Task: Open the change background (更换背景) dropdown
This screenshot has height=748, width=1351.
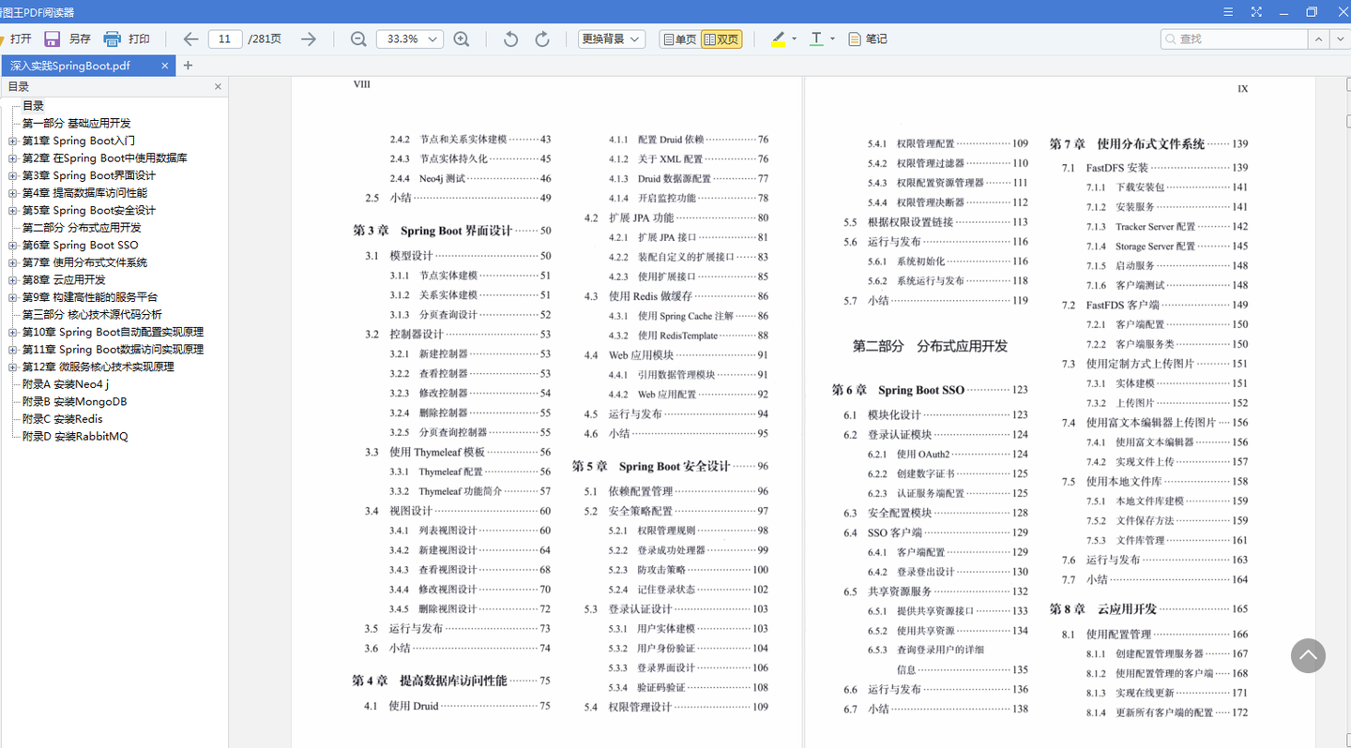Action: click(x=611, y=39)
